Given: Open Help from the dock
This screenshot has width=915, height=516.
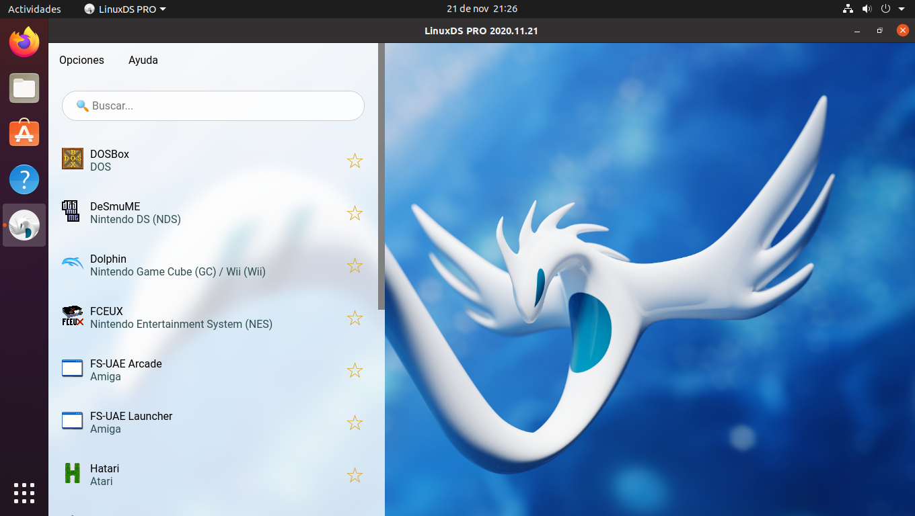Looking at the screenshot, I should pyautogui.click(x=24, y=179).
